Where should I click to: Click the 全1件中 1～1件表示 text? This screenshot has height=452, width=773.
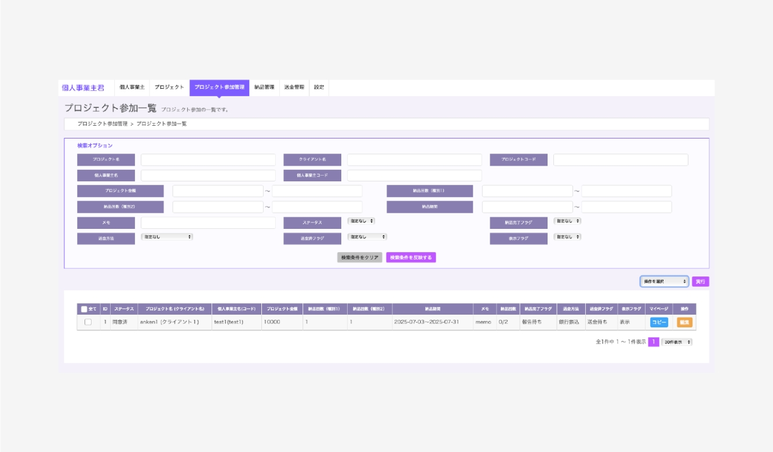621,342
